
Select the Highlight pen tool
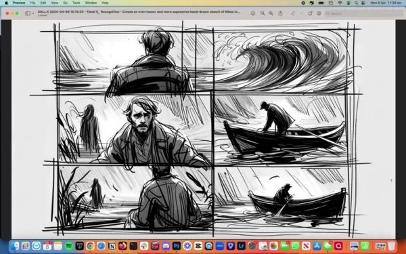click(x=293, y=14)
